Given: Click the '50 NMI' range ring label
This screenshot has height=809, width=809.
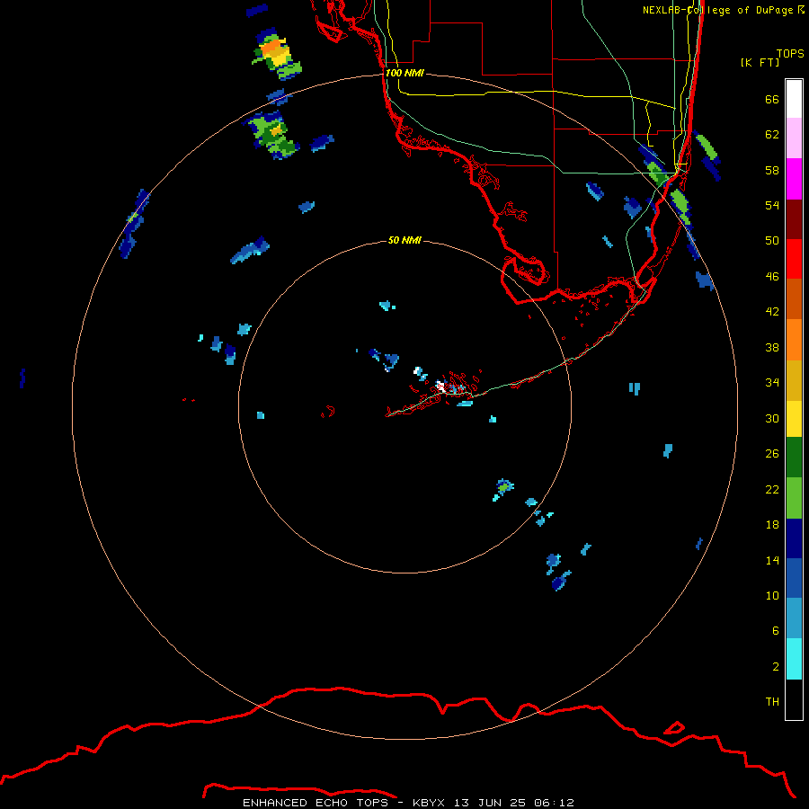Looking at the screenshot, I should tap(404, 240).
